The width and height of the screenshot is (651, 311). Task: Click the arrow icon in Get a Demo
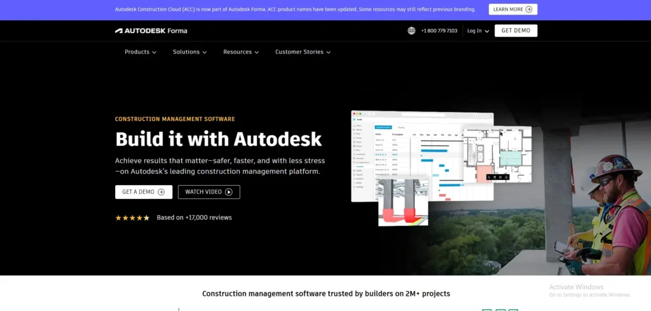[161, 192]
